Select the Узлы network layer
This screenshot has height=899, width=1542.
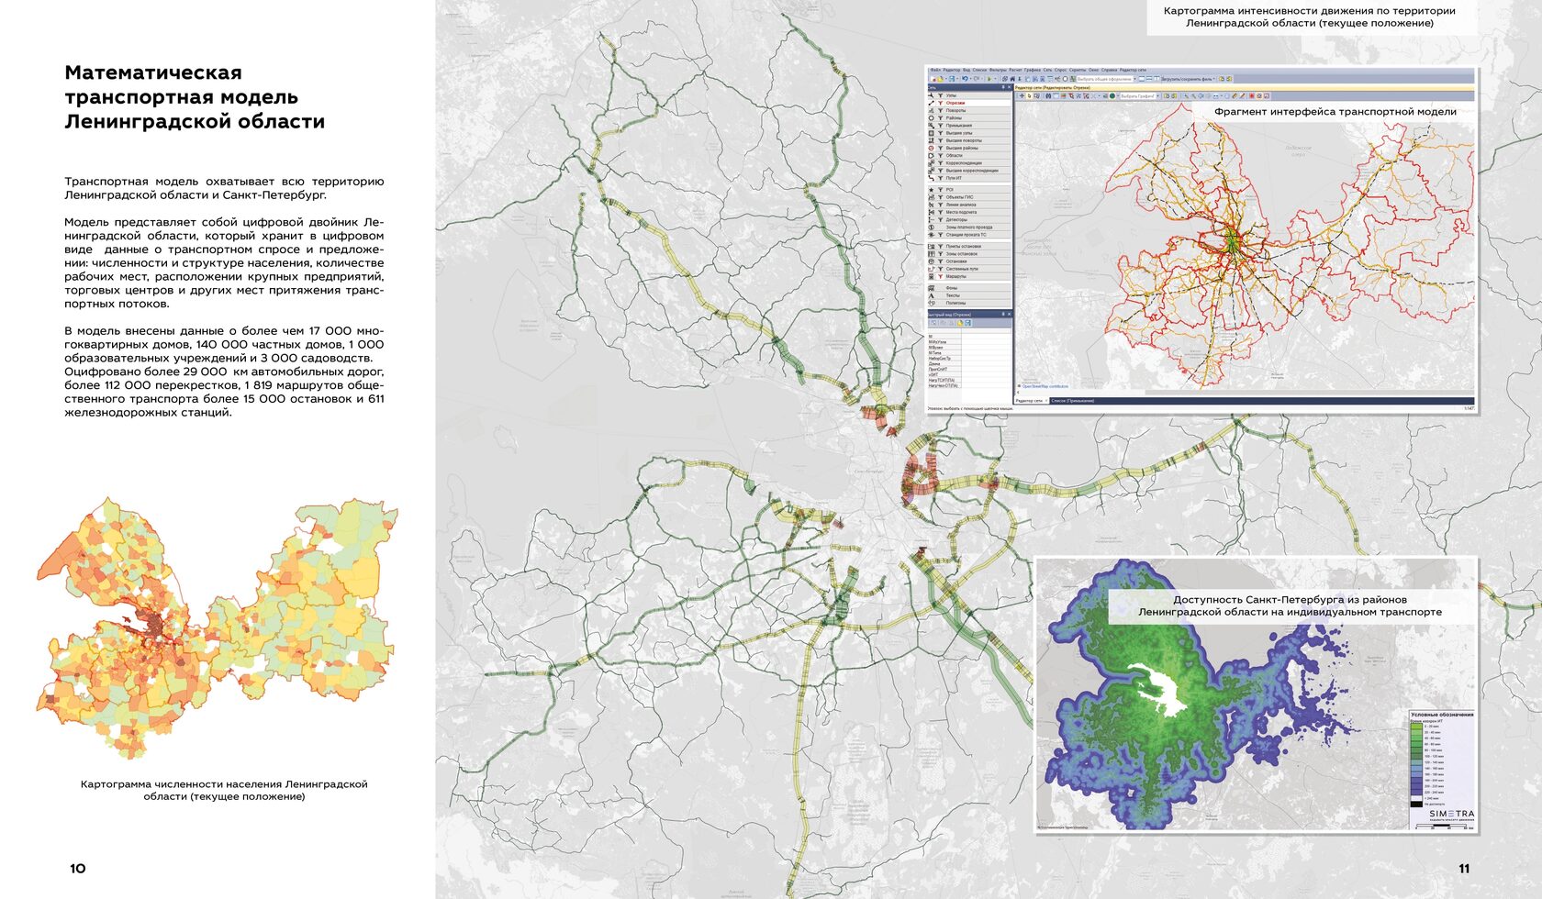click(969, 95)
